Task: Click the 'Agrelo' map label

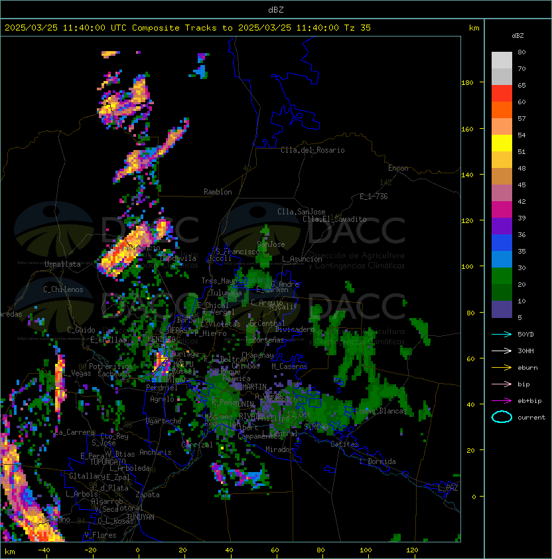Action: 162,399
